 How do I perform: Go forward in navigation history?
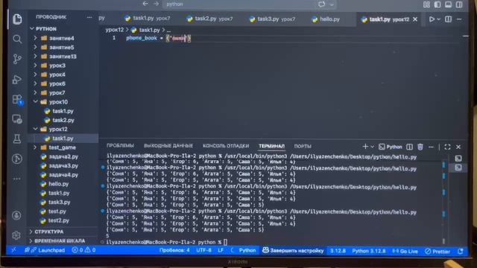tap(156, 4)
